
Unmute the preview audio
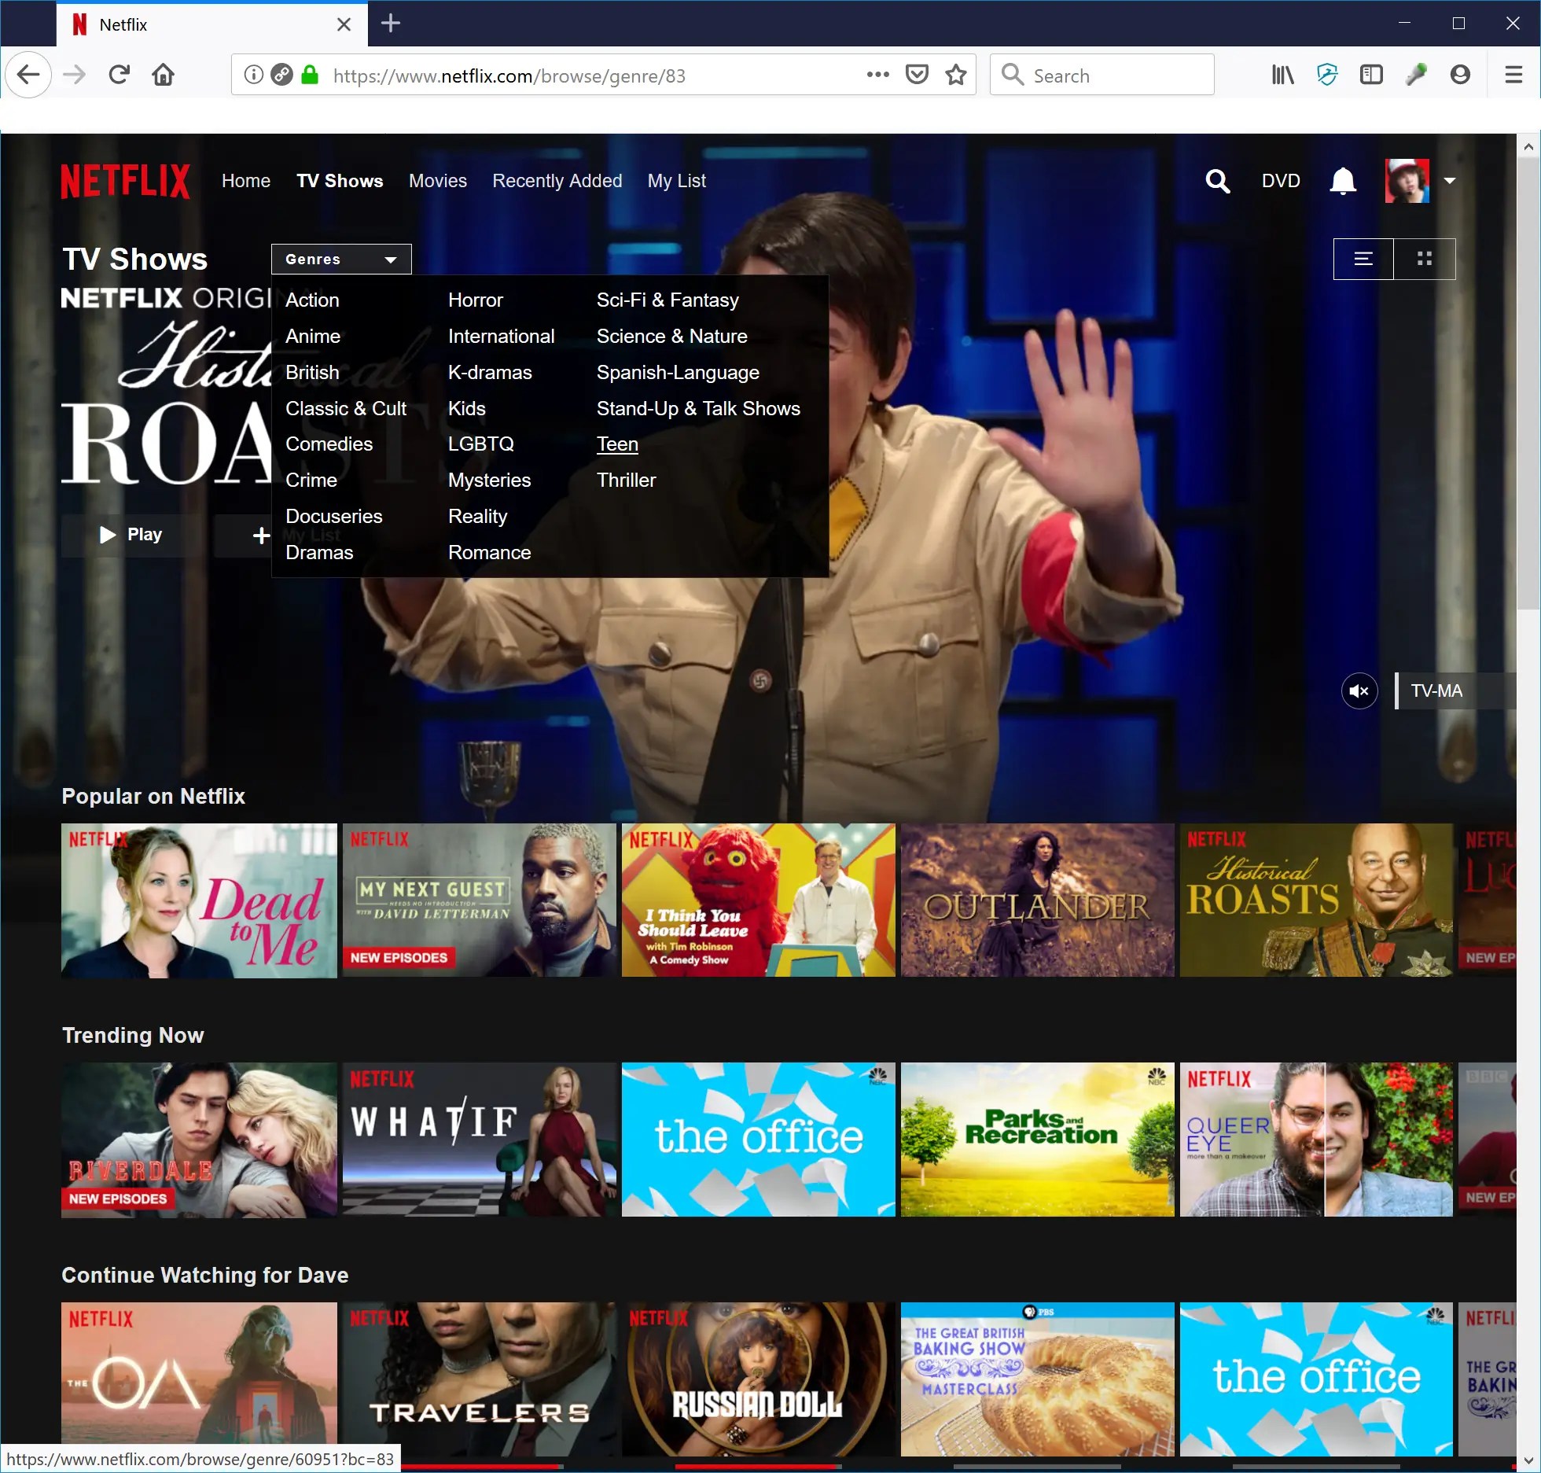[1359, 691]
